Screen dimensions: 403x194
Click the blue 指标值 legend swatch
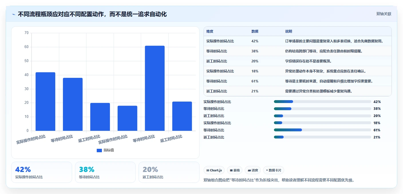(99, 150)
